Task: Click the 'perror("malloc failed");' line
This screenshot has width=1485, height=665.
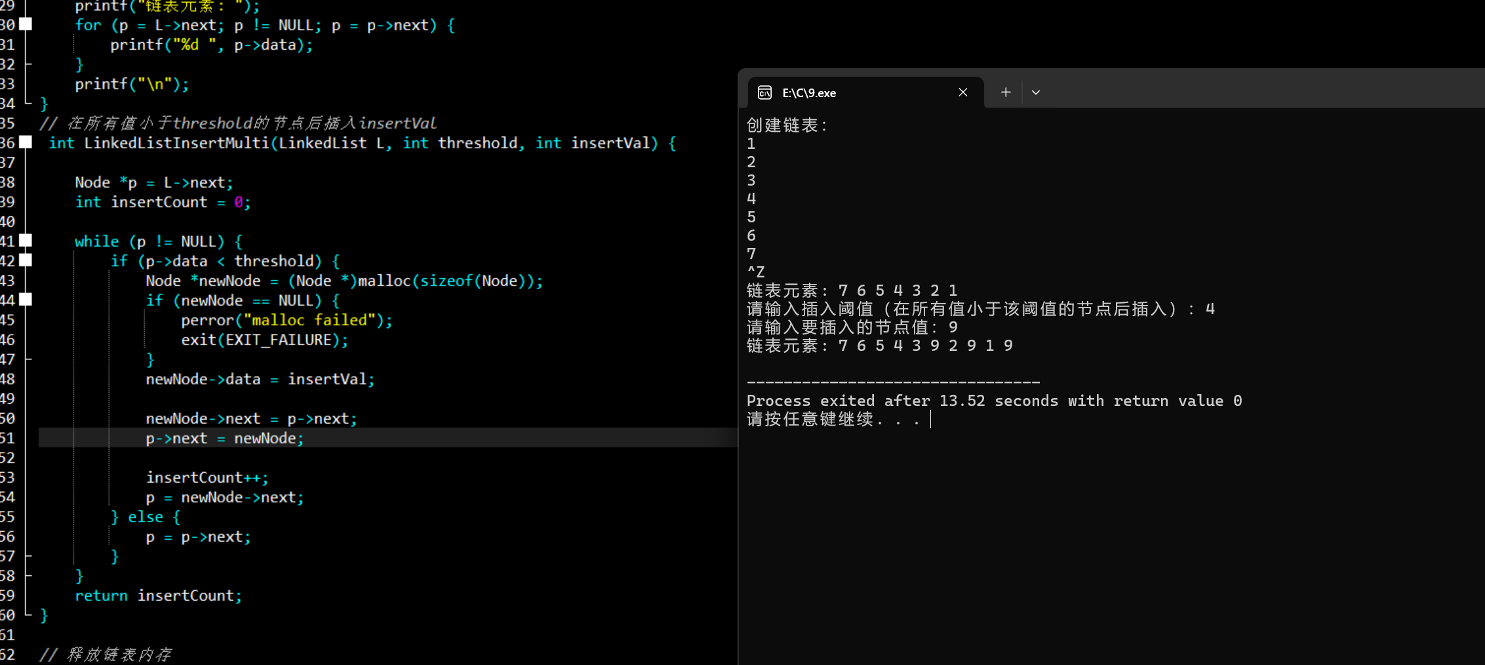Action: pyautogui.click(x=287, y=320)
